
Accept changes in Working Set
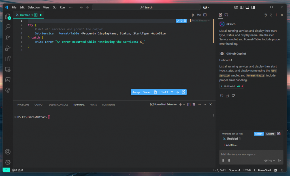pos(259,134)
